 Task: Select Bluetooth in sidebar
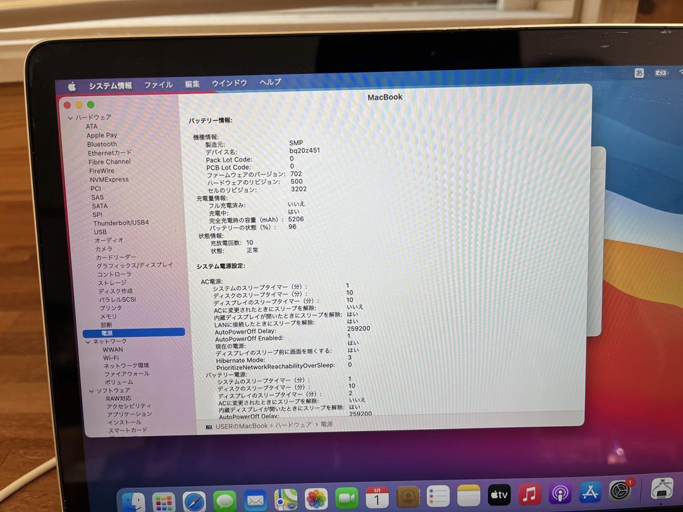tap(102, 144)
